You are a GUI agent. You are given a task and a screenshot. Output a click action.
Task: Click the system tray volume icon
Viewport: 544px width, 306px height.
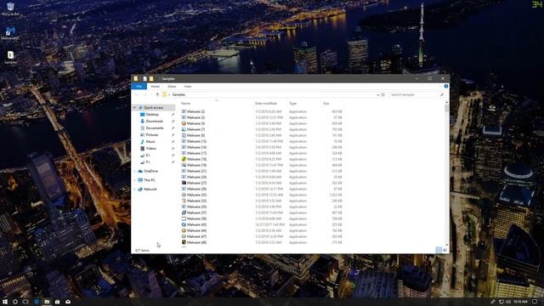pyautogui.click(x=508, y=302)
